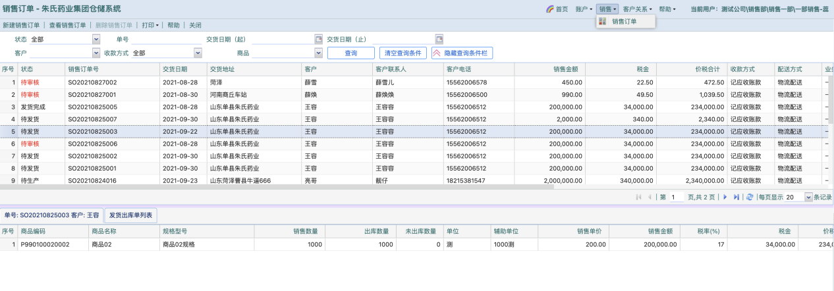The image size is (834, 291).
Task: Click the 清空查询条件 button
Action: (402, 53)
